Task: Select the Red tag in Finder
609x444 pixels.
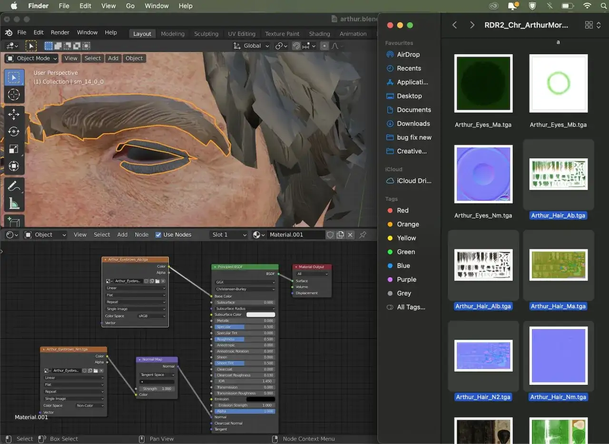Action: point(403,211)
